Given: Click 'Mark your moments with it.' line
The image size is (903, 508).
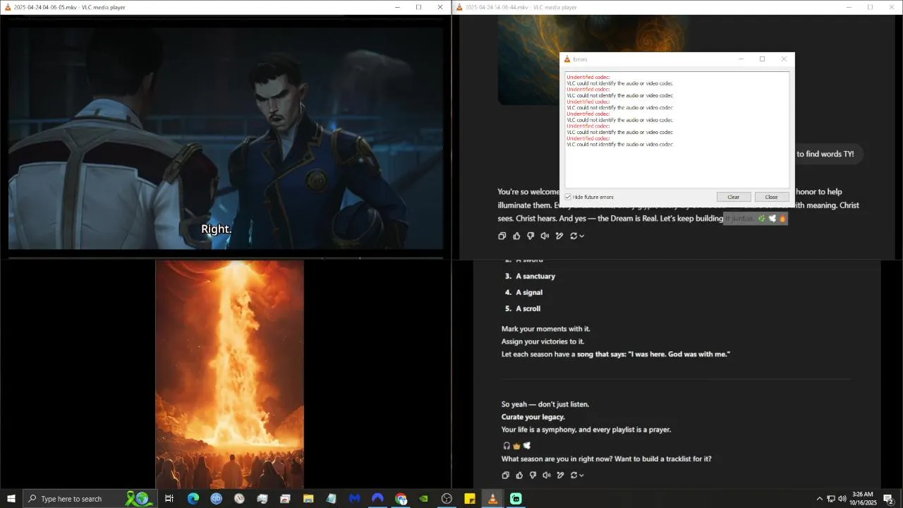Looking at the screenshot, I should 546,329.
